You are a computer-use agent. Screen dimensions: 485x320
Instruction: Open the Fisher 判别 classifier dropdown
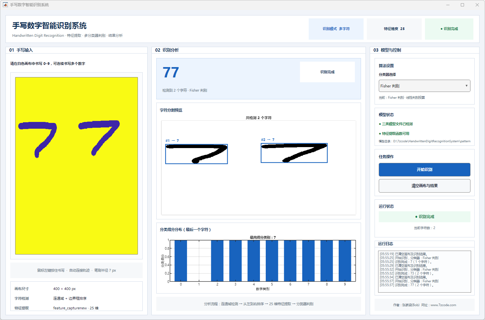point(424,86)
